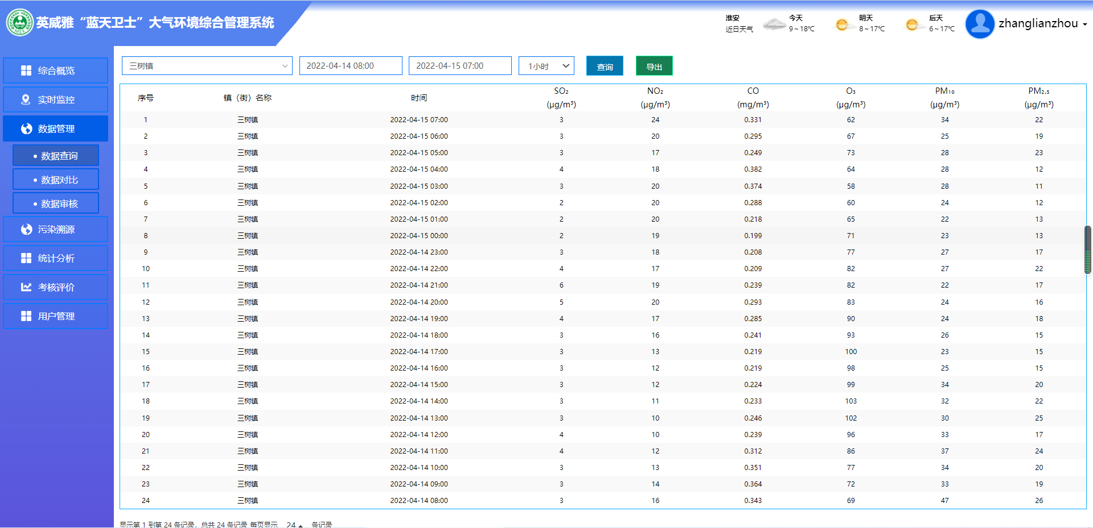The height and width of the screenshot is (528, 1093).
Task: Click the start time field 2022-04-14 08:00
Action: (x=351, y=66)
